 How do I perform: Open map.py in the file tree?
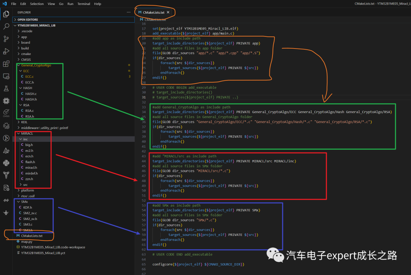(x=73, y=242)
